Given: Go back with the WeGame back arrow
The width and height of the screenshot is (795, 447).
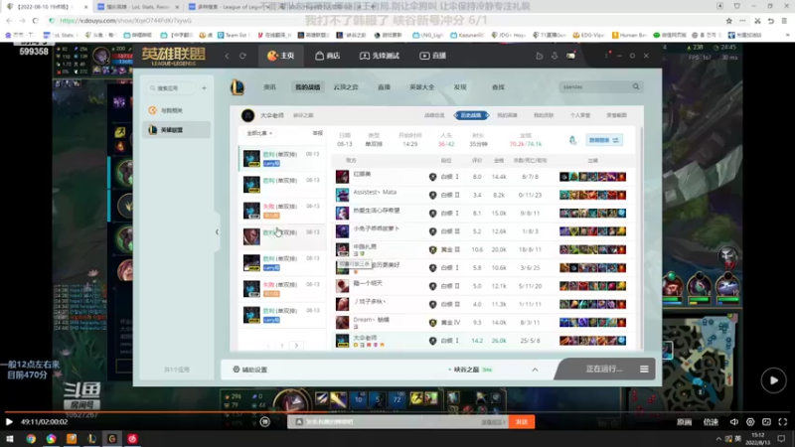Looking at the screenshot, I should [x=227, y=56].
